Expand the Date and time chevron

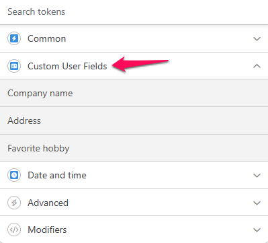(257, 175)
